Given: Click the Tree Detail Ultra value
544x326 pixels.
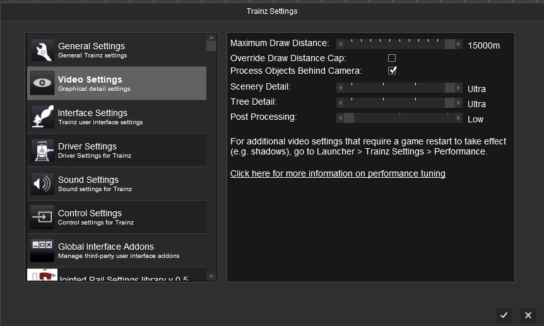Looking at the screenshot, I should 476,104.
